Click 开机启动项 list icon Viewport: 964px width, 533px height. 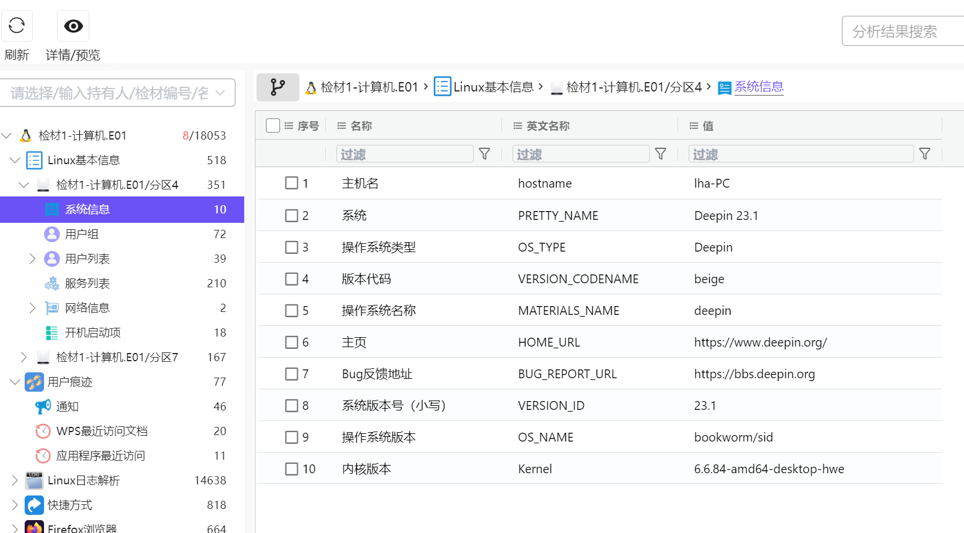click(x=52, y=332)
